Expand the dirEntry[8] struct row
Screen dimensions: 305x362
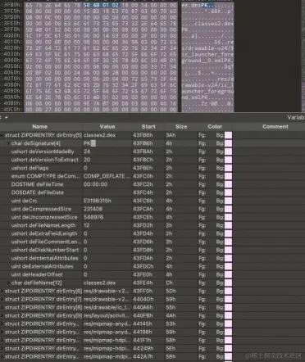(2, 307)
